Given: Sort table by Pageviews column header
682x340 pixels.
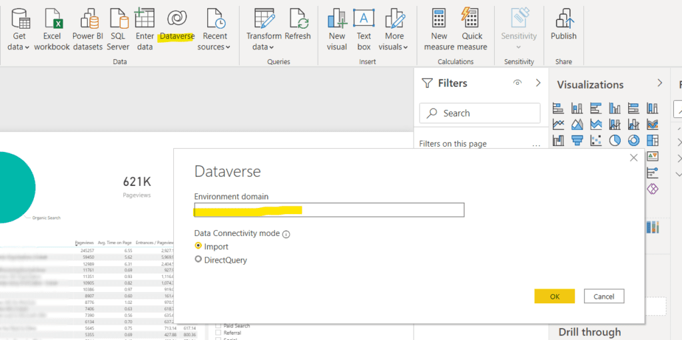Looking at the screenshot, I should click(x=83, y=242).
